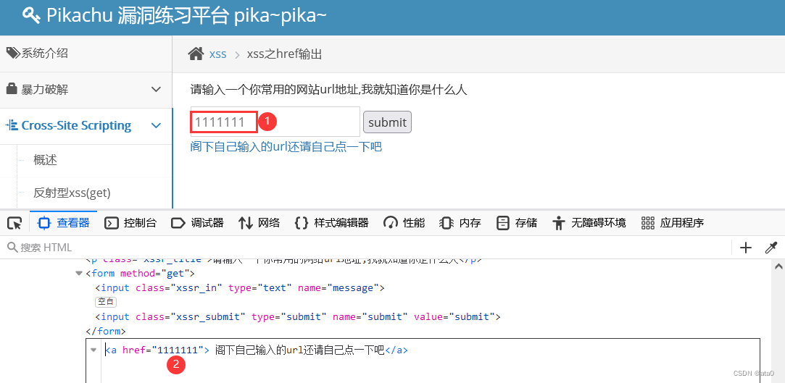Activate the element picker icon in devtools
Image resolution: width=785 pixels, height=383 pixels.
(15, 223)
